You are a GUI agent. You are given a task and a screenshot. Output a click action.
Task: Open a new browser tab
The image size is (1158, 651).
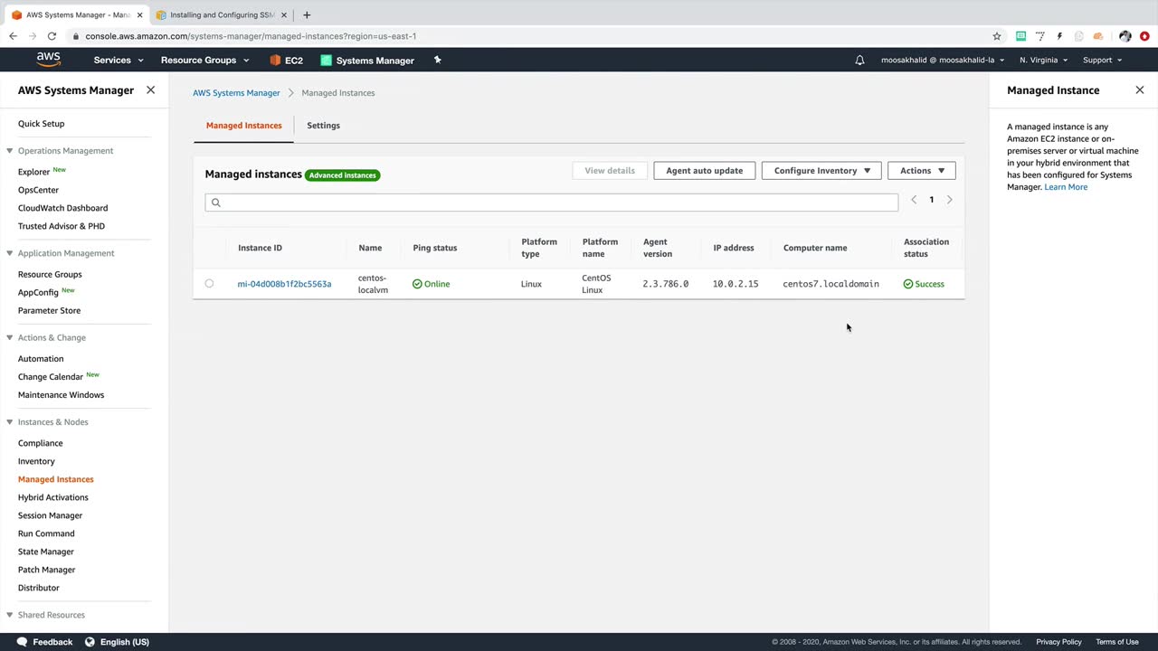(307, 14)
